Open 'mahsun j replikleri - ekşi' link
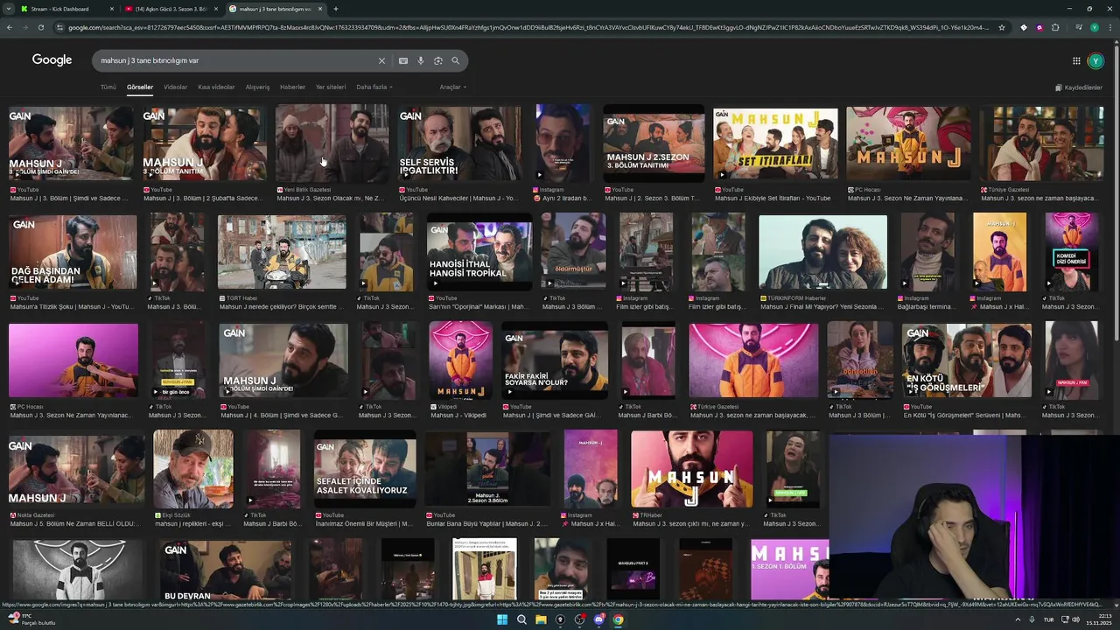 point(192,524)
